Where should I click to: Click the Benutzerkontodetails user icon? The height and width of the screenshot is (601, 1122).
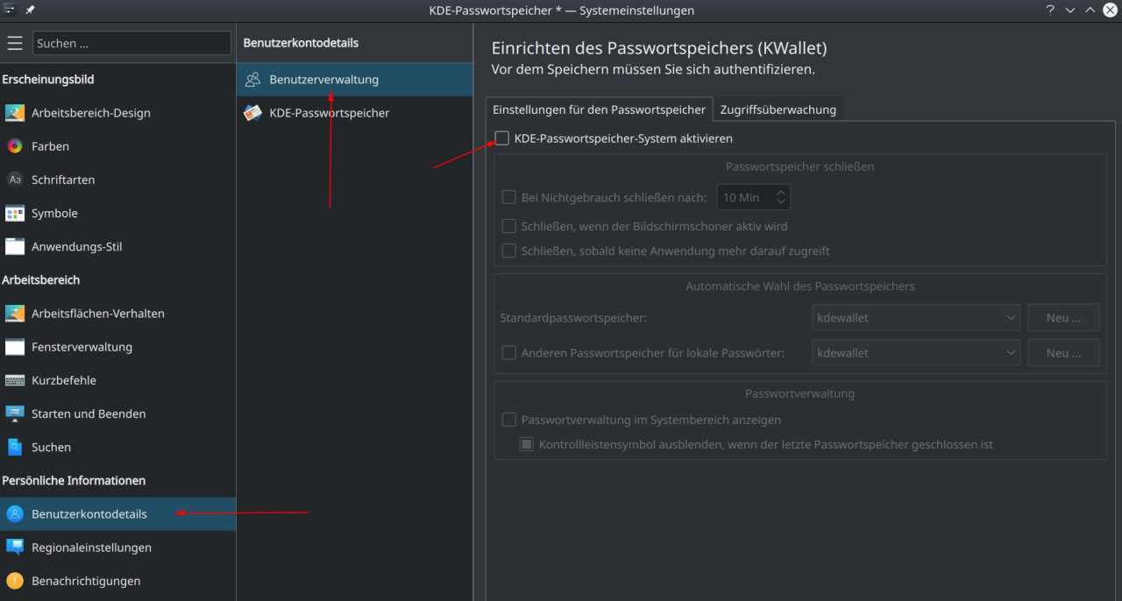click(x=15, y=514)
